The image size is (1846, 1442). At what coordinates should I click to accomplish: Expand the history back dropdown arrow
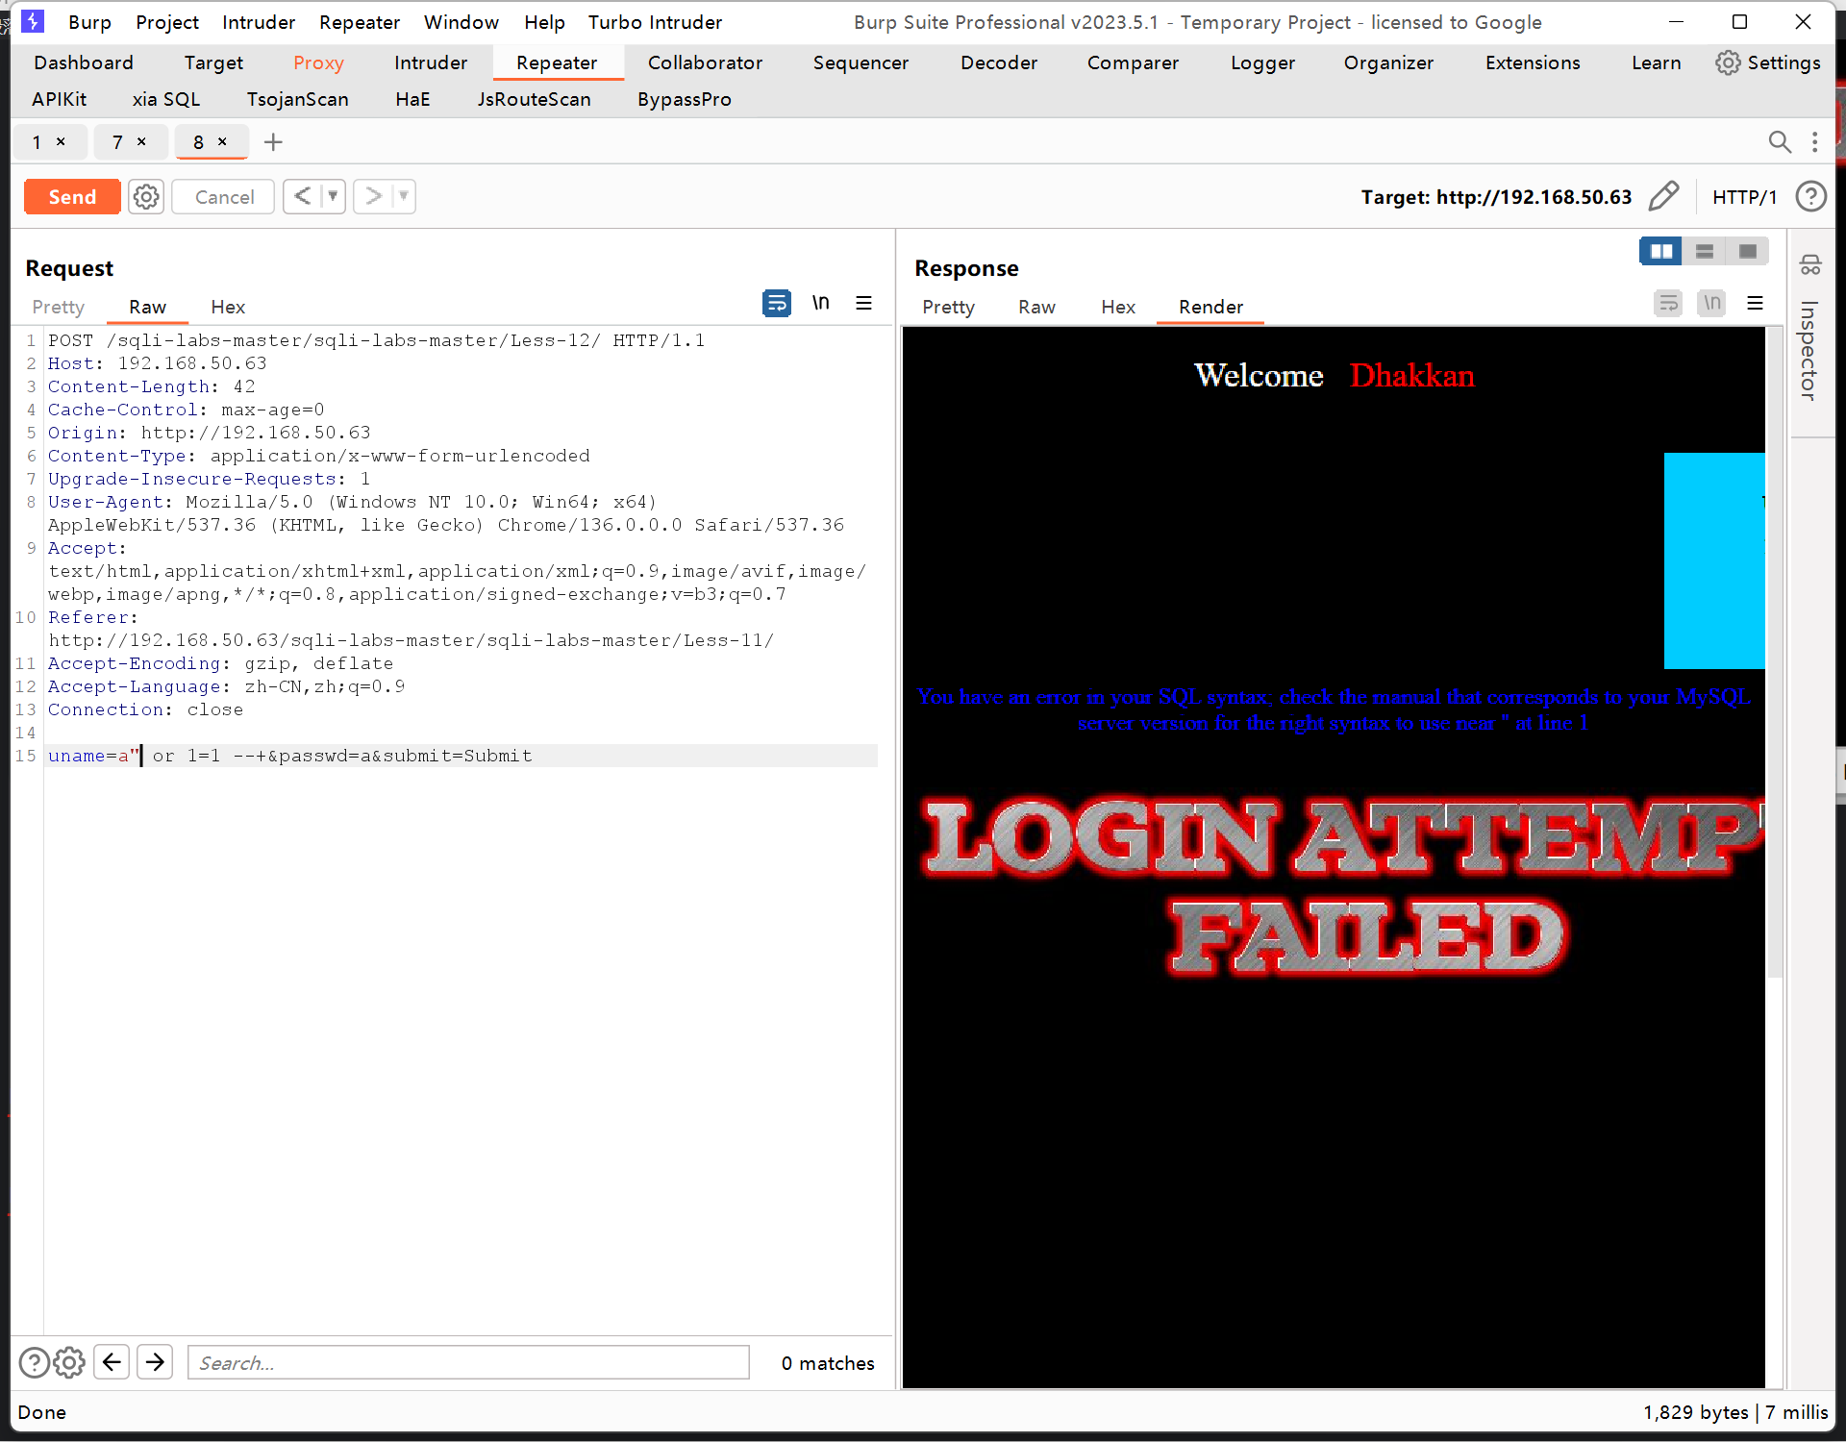pos(333,196)
